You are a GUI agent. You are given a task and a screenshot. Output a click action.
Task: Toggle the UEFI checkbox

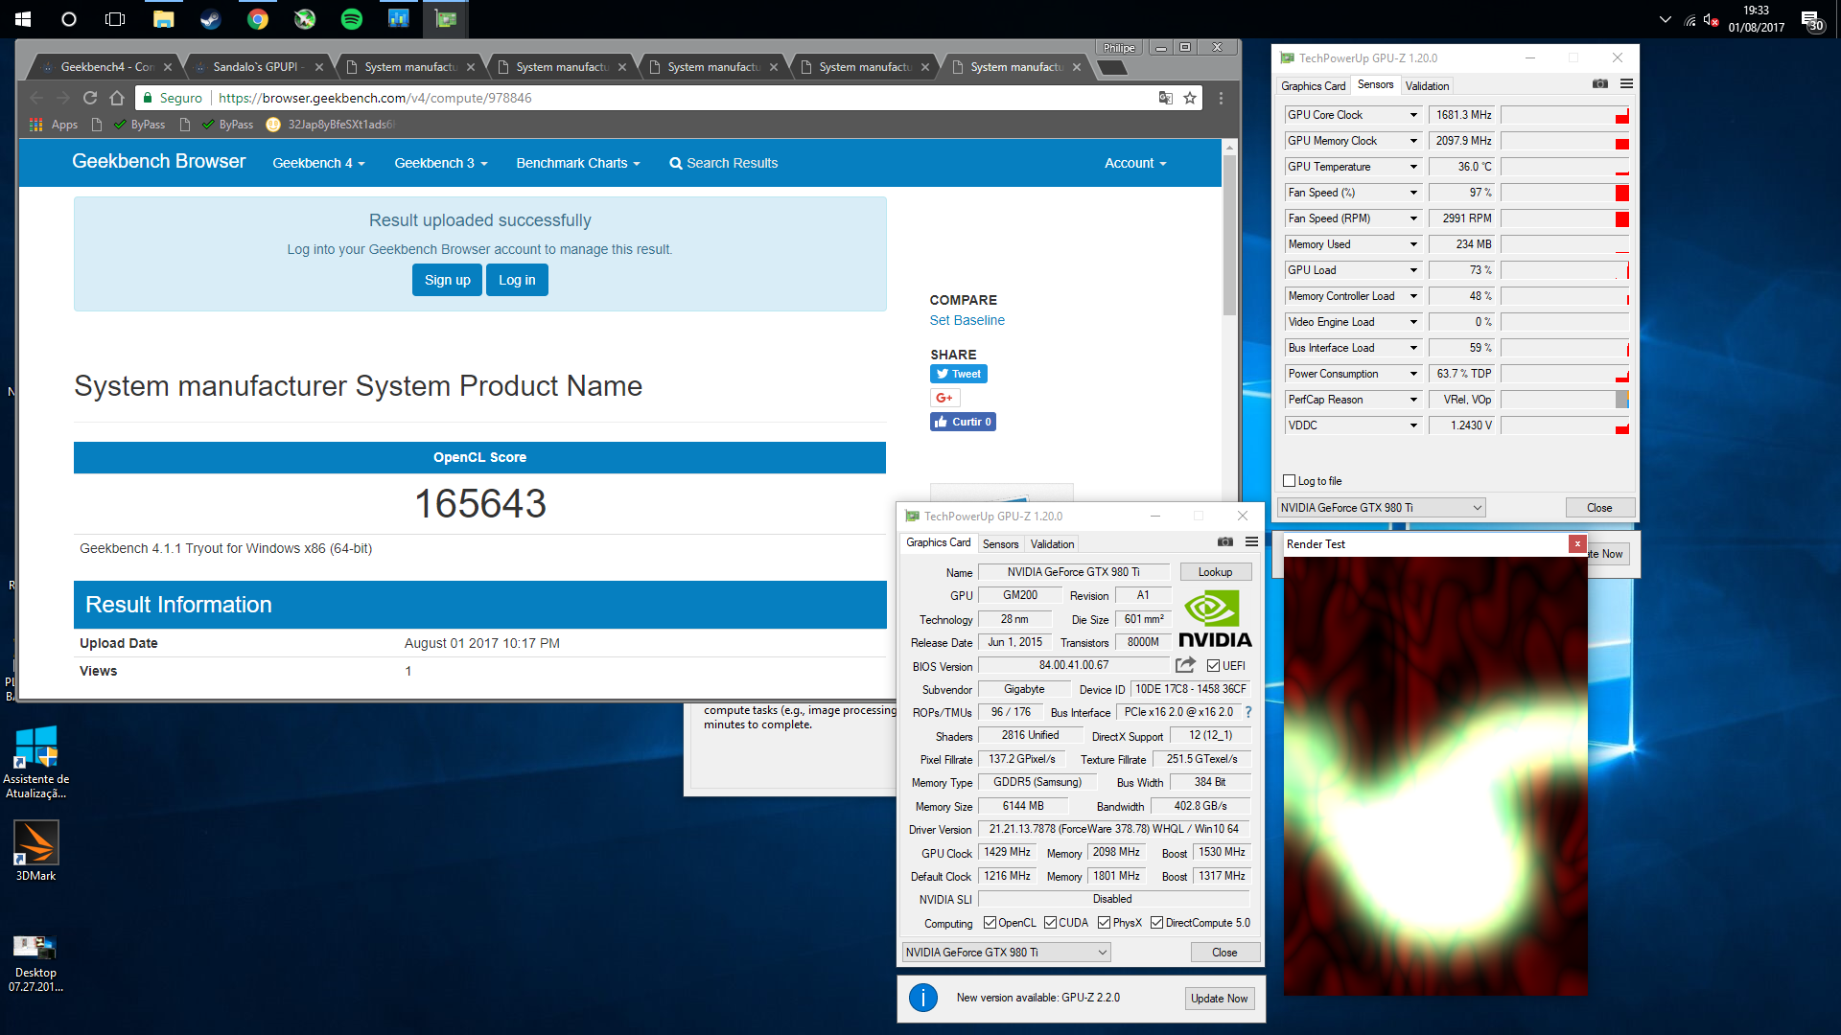point(1213,666)
